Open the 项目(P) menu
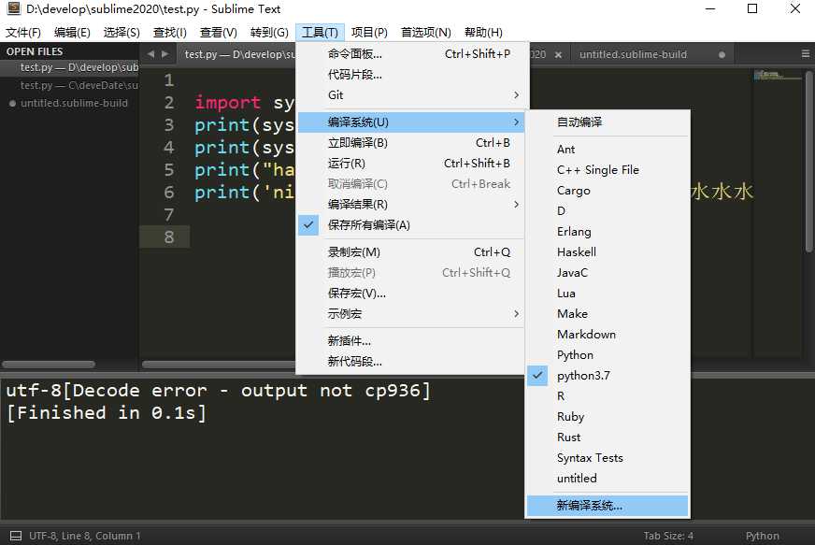Image resolution: width=815 pixels, height=545 pixels. coord(369,32)
